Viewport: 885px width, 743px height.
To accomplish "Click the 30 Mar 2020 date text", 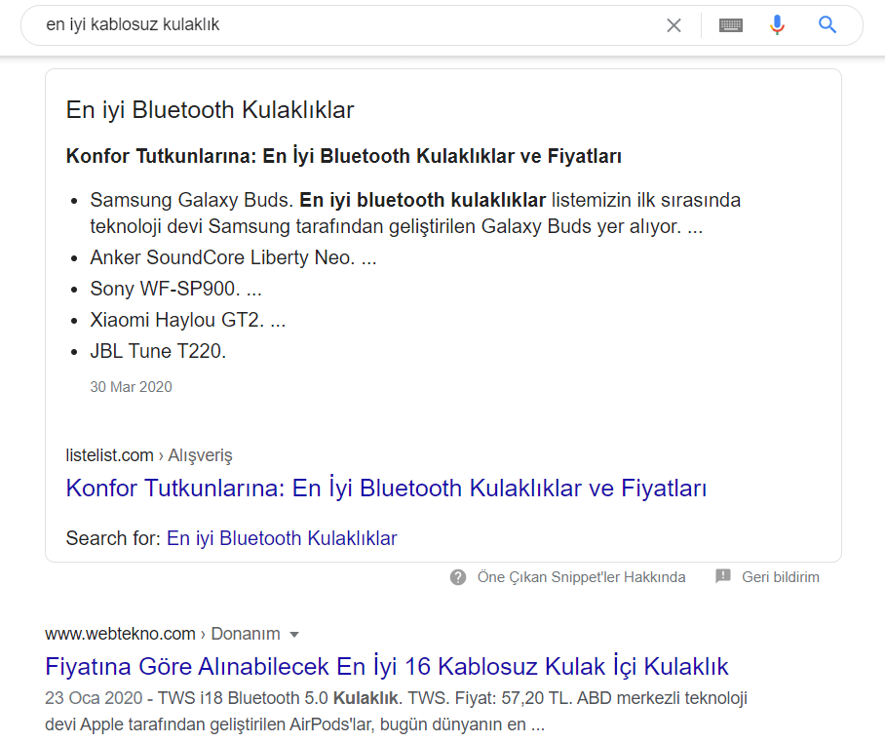I will [131, 386].
